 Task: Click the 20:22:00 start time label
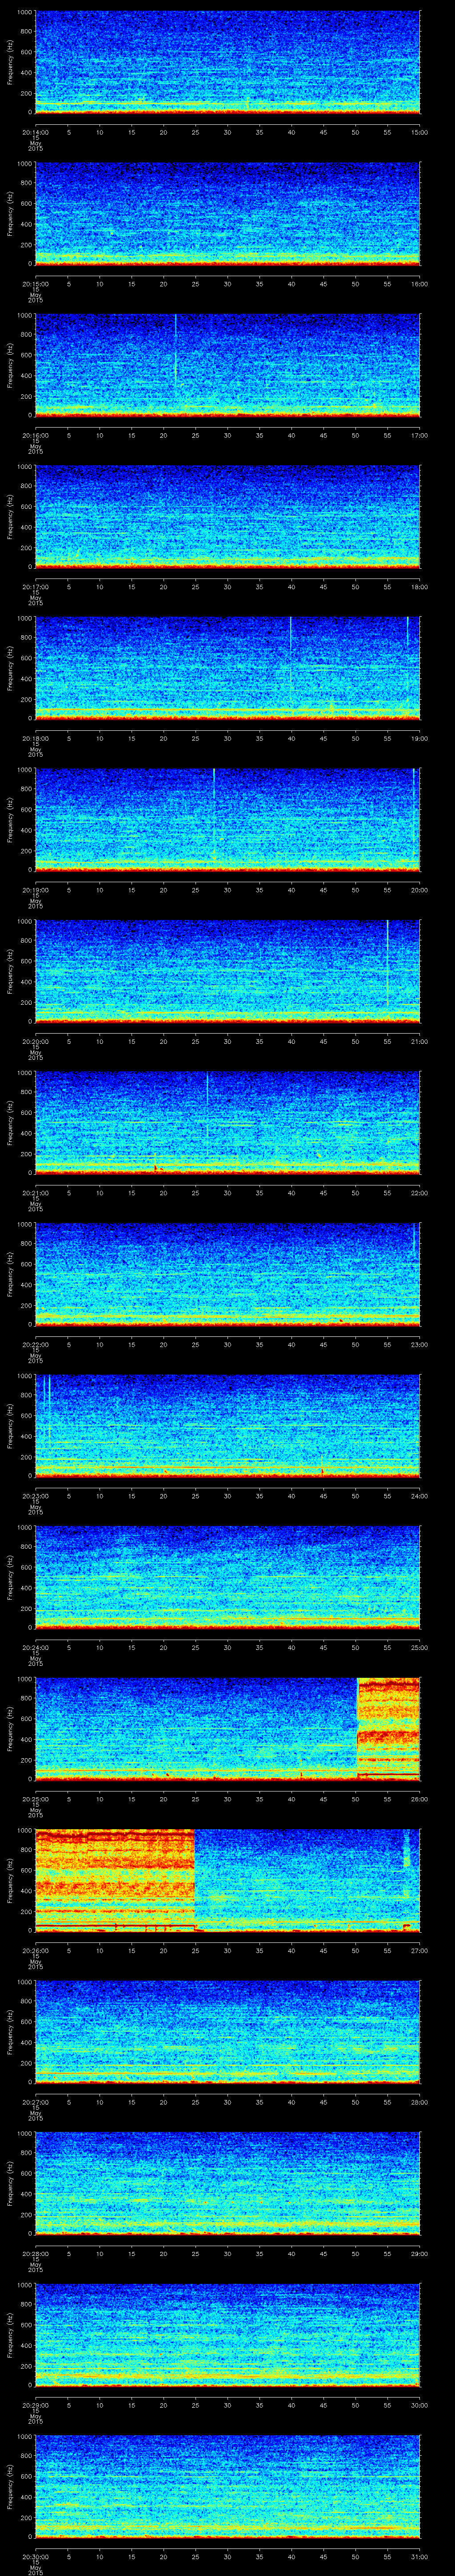tap(36, 1345)
